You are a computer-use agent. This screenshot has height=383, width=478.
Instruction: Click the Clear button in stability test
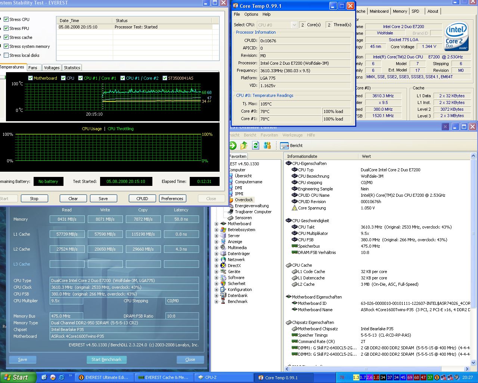[73, 199]
